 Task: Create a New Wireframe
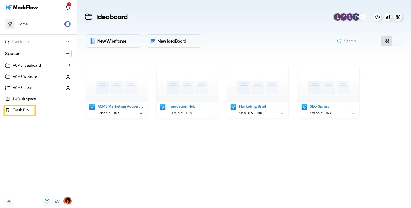[x=113, y=41]
